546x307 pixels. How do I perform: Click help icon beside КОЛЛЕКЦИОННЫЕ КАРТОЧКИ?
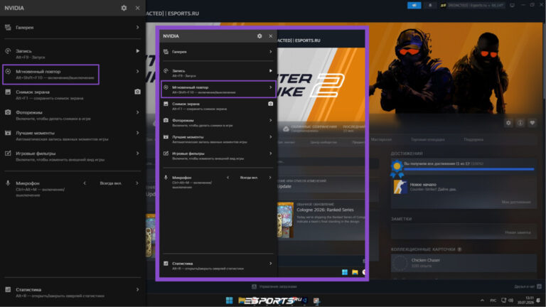pyautogui.click(x=460, y=249)
